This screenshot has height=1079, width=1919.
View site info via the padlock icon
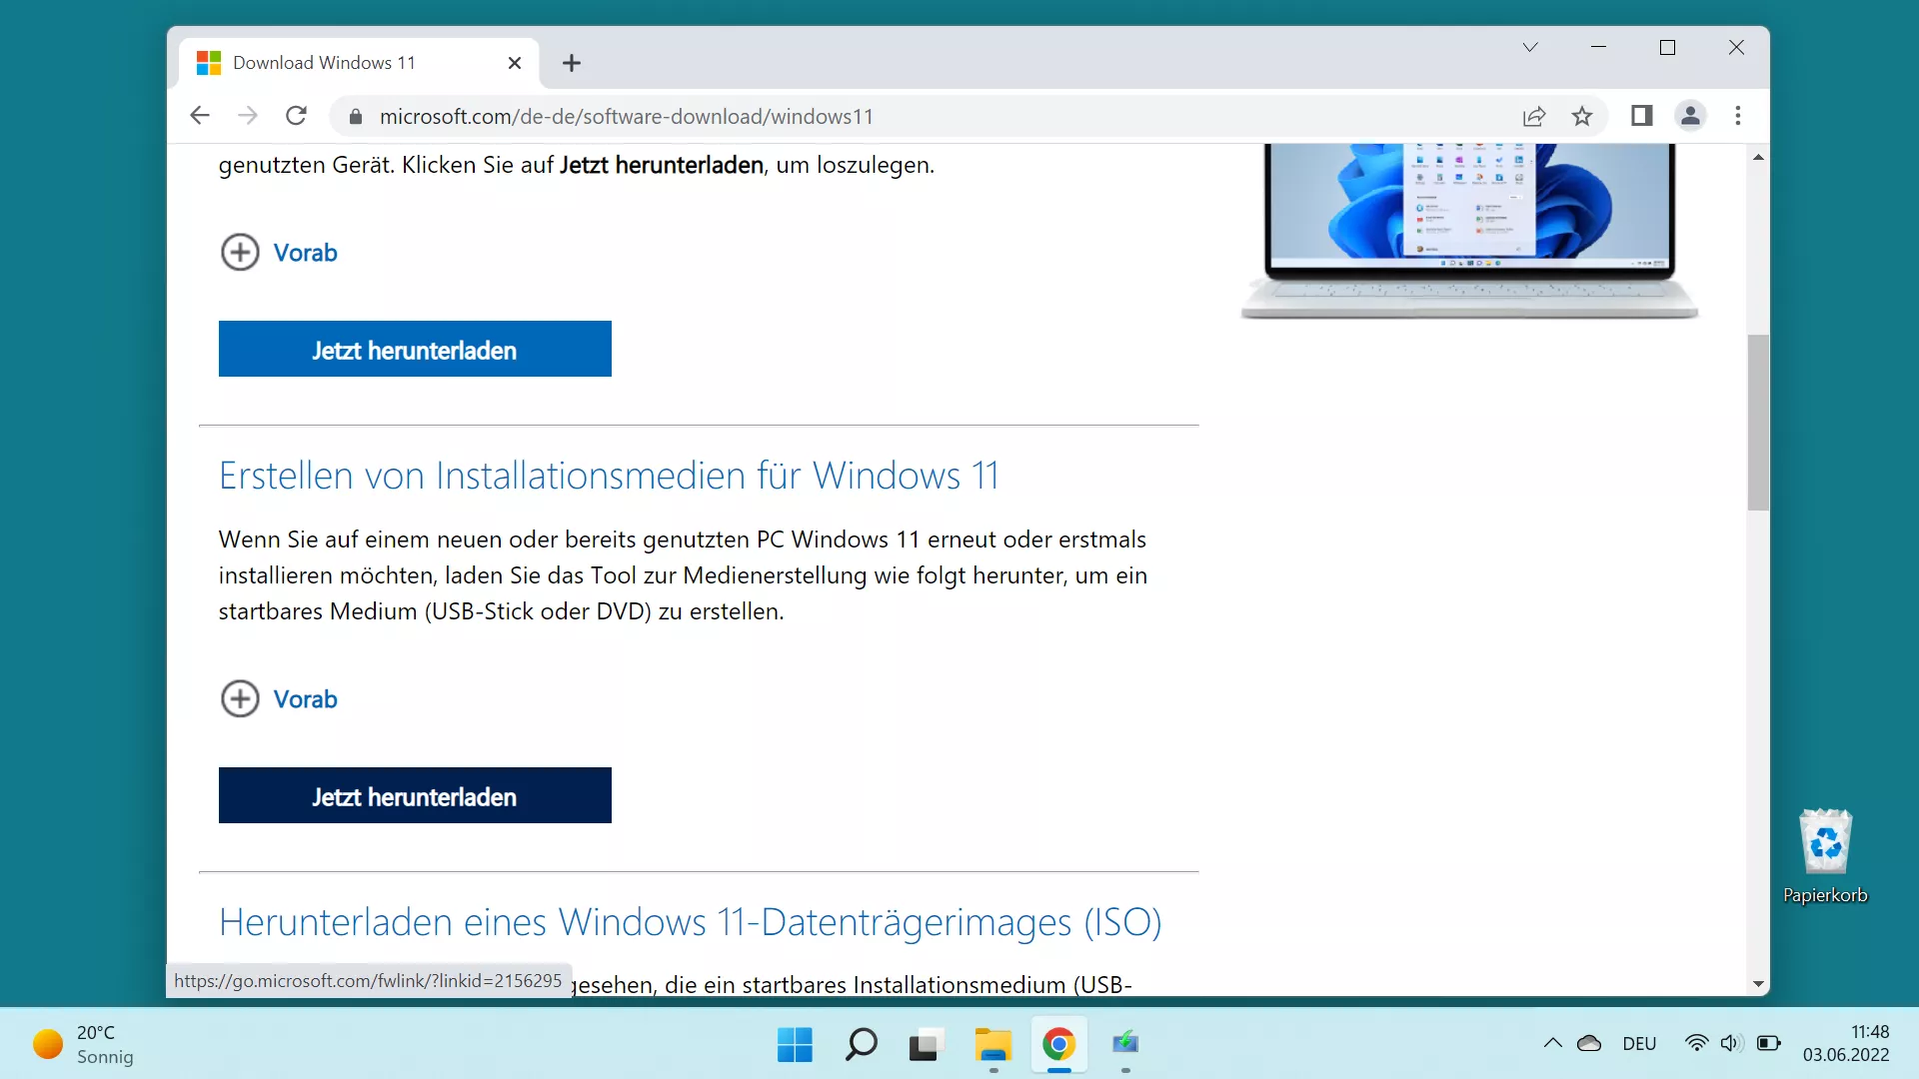(355, 117)
